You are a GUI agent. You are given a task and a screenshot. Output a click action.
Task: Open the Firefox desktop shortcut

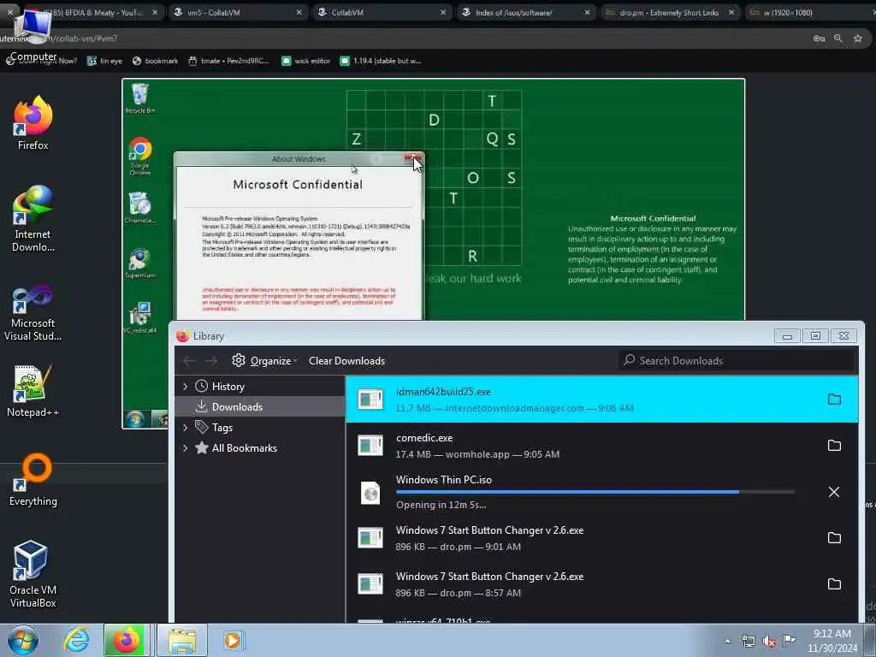(x=33, y=123)
